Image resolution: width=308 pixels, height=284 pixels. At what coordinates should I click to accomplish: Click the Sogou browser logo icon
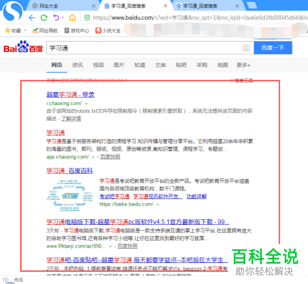(x=13, y=10)
